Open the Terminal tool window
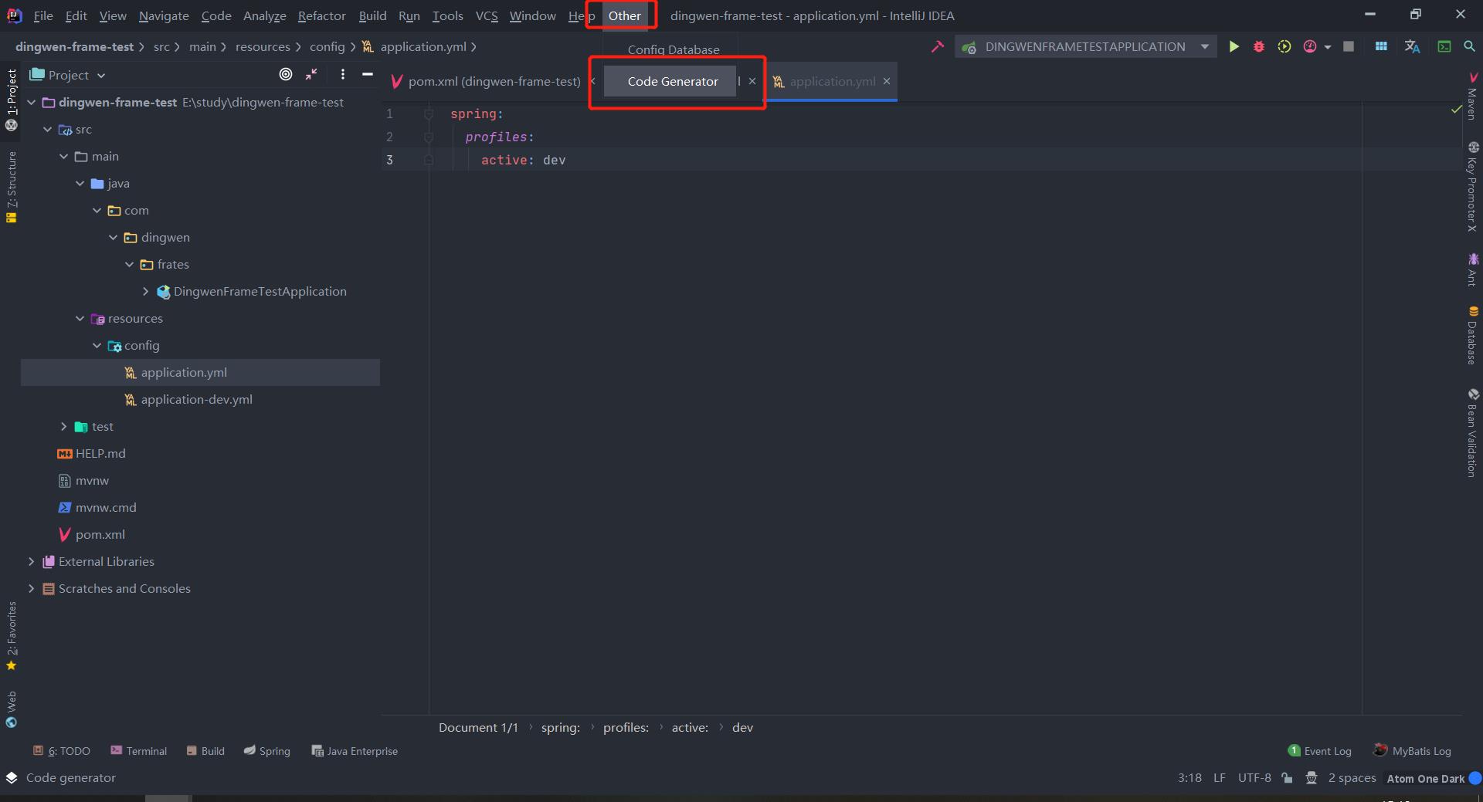 138,751
